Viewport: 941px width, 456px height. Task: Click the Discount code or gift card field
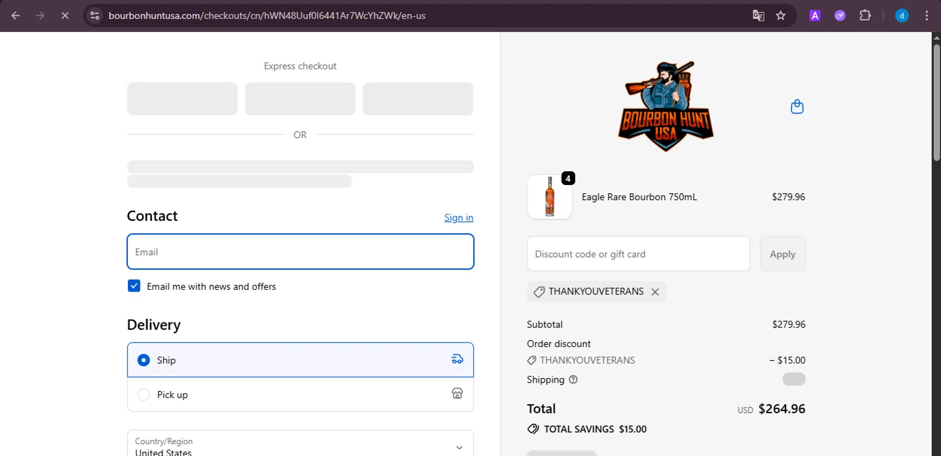[639, 254]
